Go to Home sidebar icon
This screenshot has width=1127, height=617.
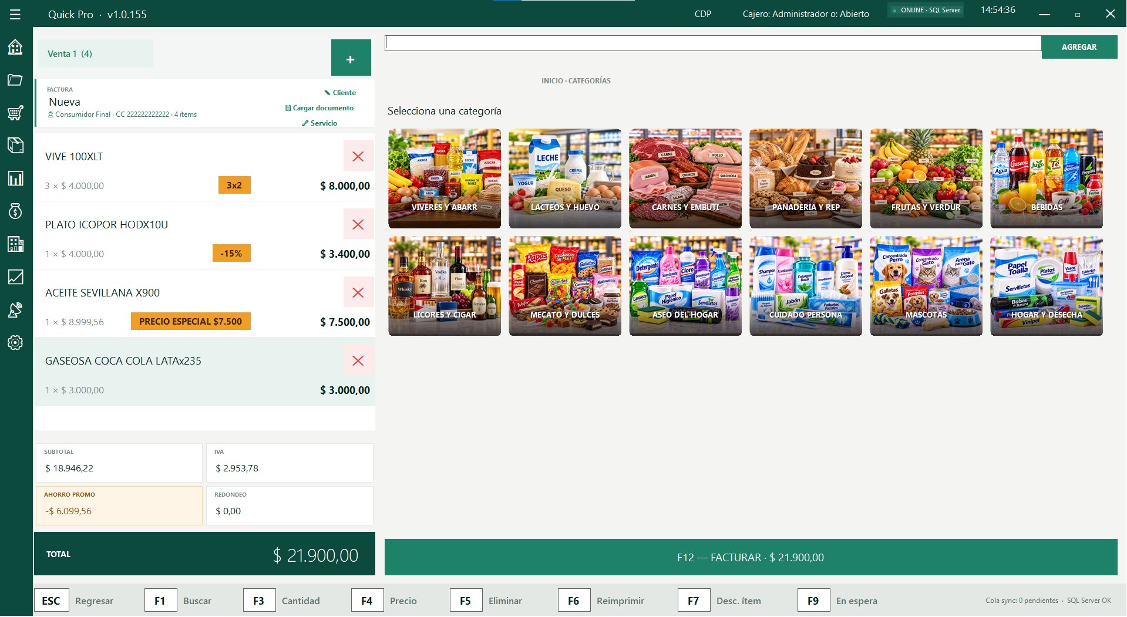[x=15, y=47]
